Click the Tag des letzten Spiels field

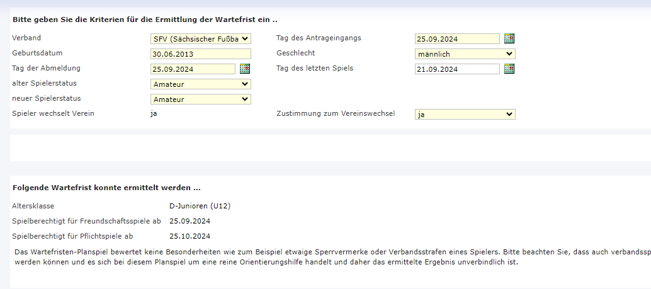coord(456,69)
